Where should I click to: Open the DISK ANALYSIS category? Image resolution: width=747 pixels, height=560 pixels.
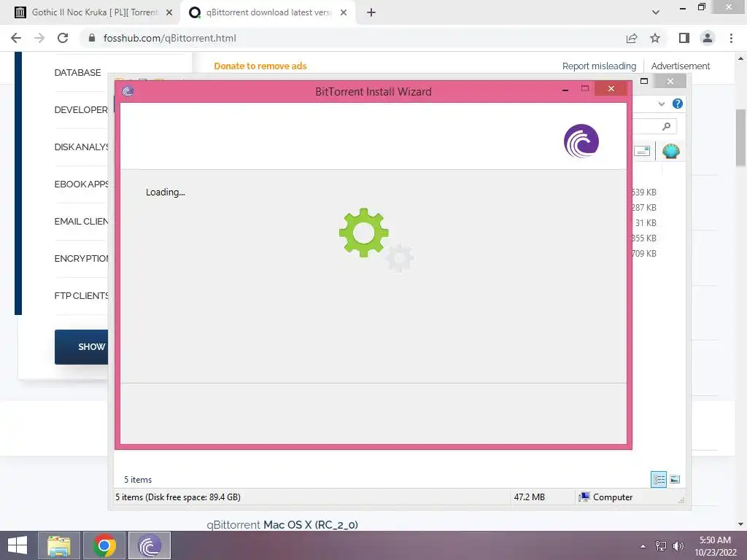82,147
